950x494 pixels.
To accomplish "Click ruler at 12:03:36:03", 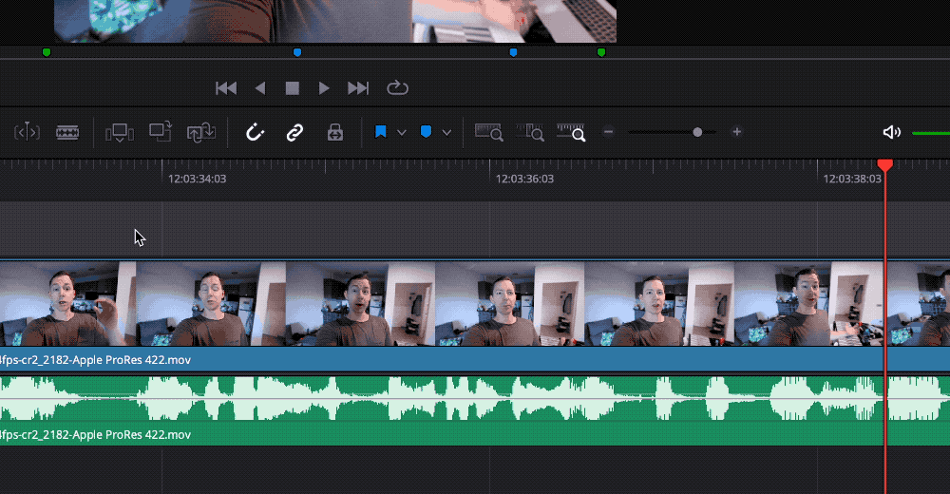I will coord(524,179).
